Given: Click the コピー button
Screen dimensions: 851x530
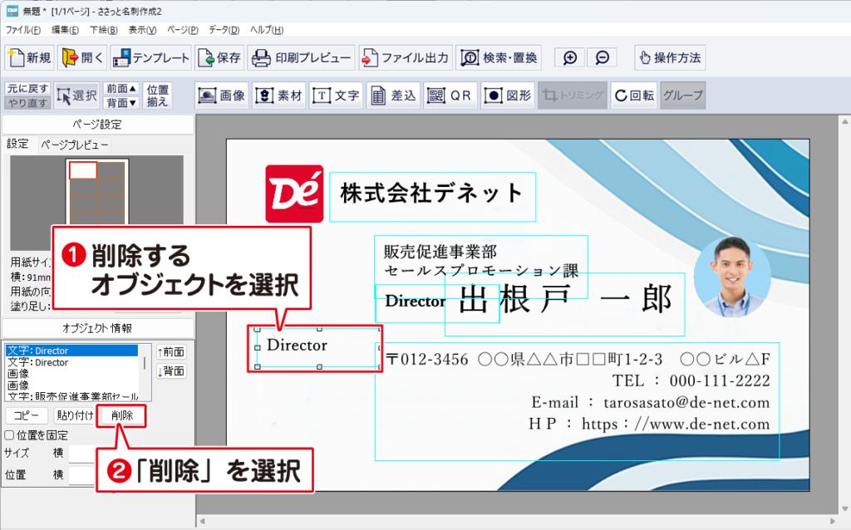Looking at the screenshot, I should click(x=27, y=415).
